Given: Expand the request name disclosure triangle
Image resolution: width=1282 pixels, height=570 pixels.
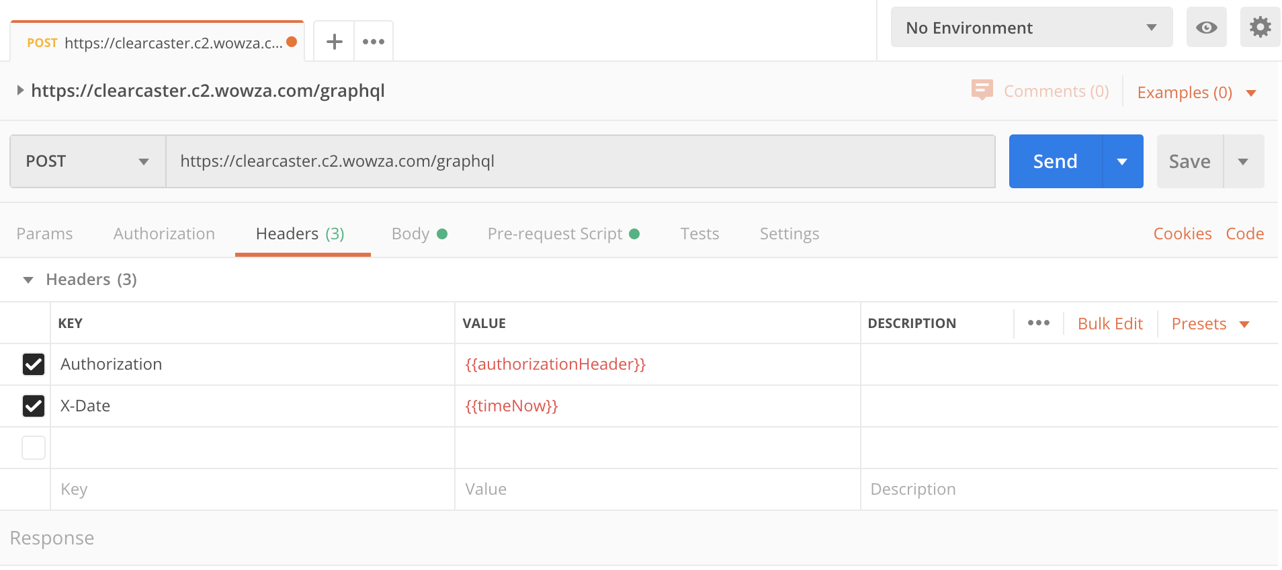Looking at the screenshot, I should click(x=20, y=90).
